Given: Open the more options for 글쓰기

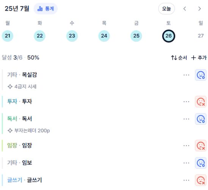Looking at the screenshot, I should (186, 180).
